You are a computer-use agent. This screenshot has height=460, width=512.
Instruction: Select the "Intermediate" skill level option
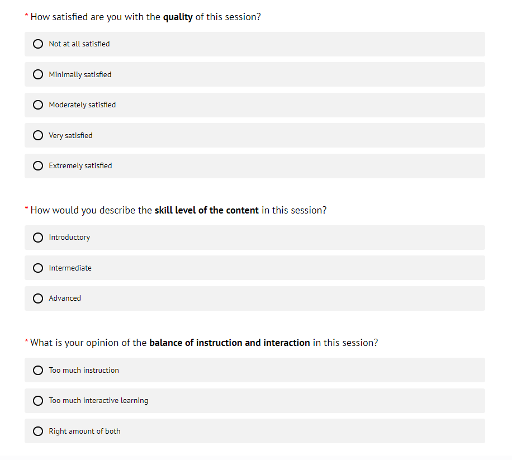[x=38, y=268]
